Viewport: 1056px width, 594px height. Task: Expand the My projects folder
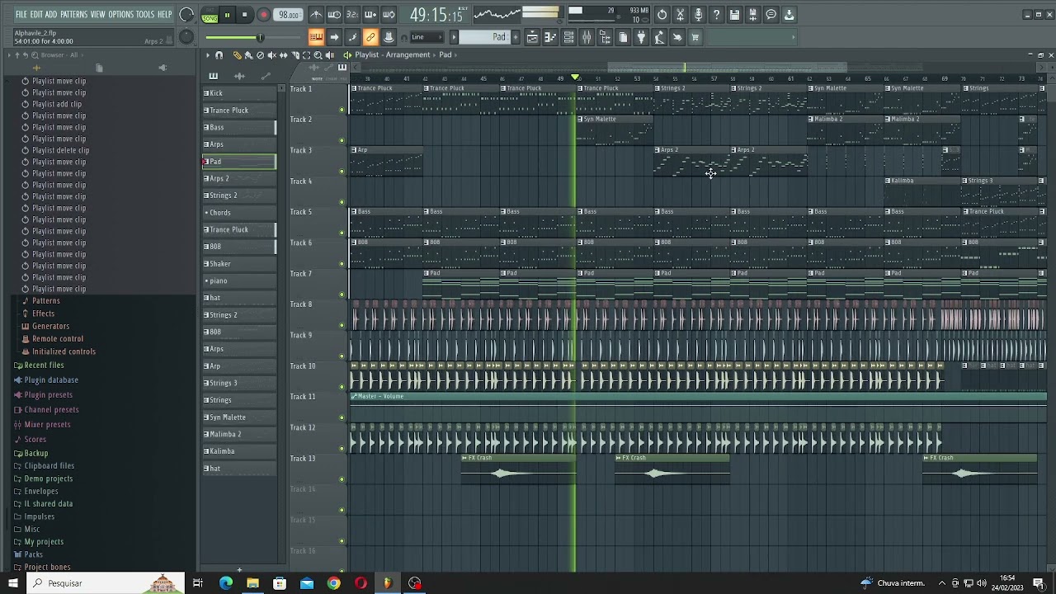[x=44, y=542]
